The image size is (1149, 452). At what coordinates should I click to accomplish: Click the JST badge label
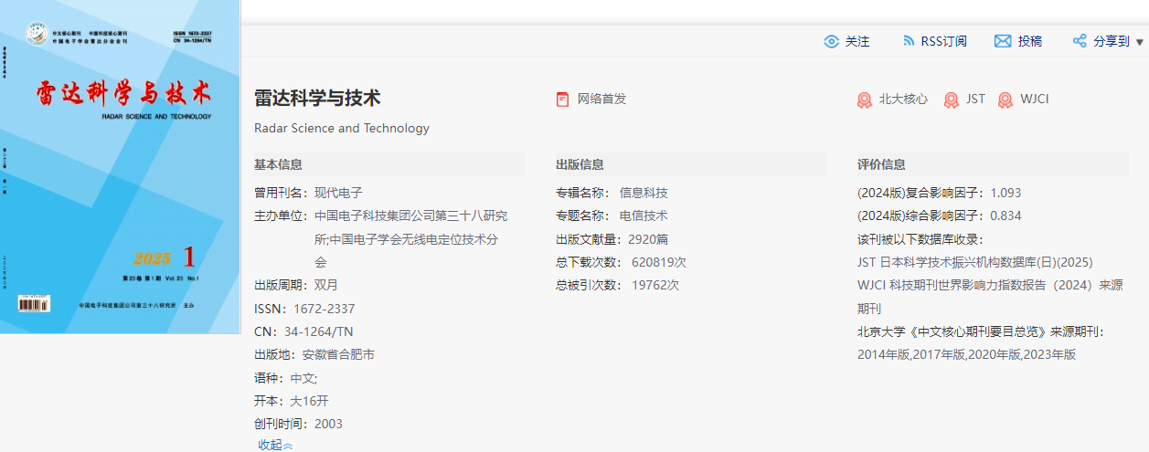975,99
